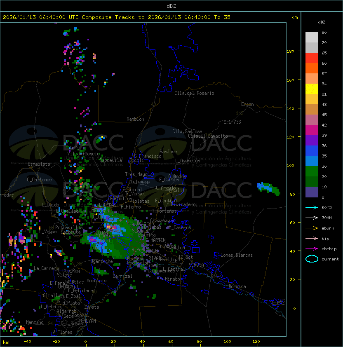Click the '-20' tick label on the bottom axis

click(56, 342)
